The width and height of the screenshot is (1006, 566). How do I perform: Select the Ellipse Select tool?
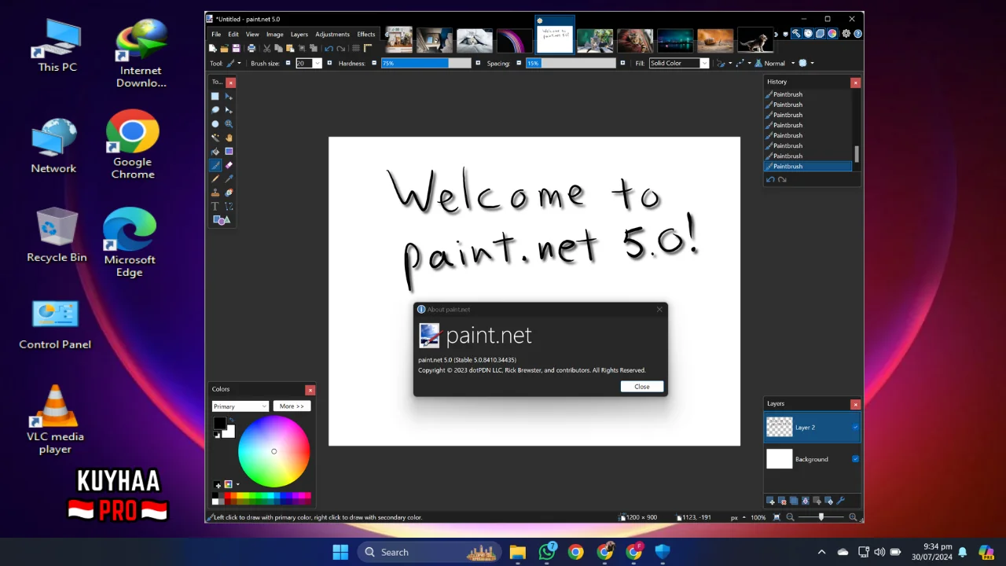[215, 123]
